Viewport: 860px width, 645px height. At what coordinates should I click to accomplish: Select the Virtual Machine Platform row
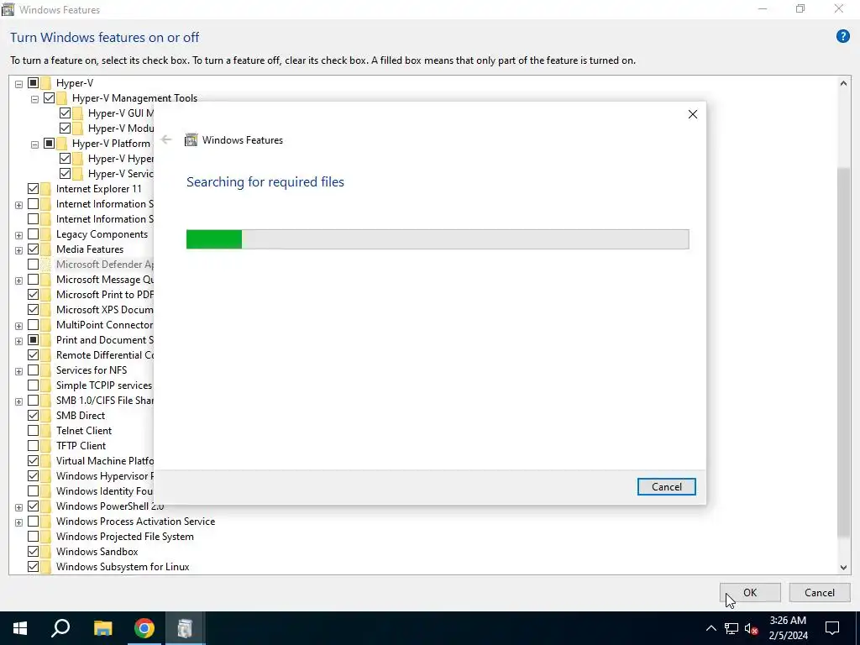[x=104, y=461]
